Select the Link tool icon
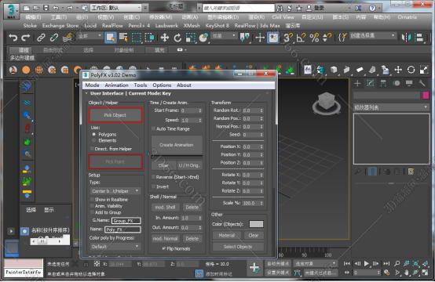Image resolution: width=435 pixels, height=282 pixels. [41, 38]
